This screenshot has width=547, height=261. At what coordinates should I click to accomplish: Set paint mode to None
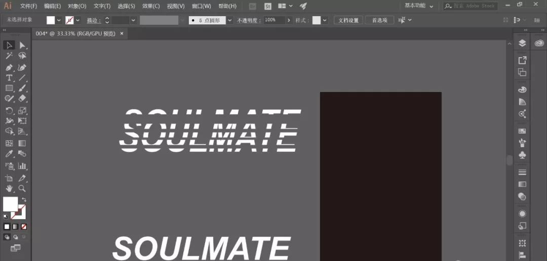(x=24, y=226)
